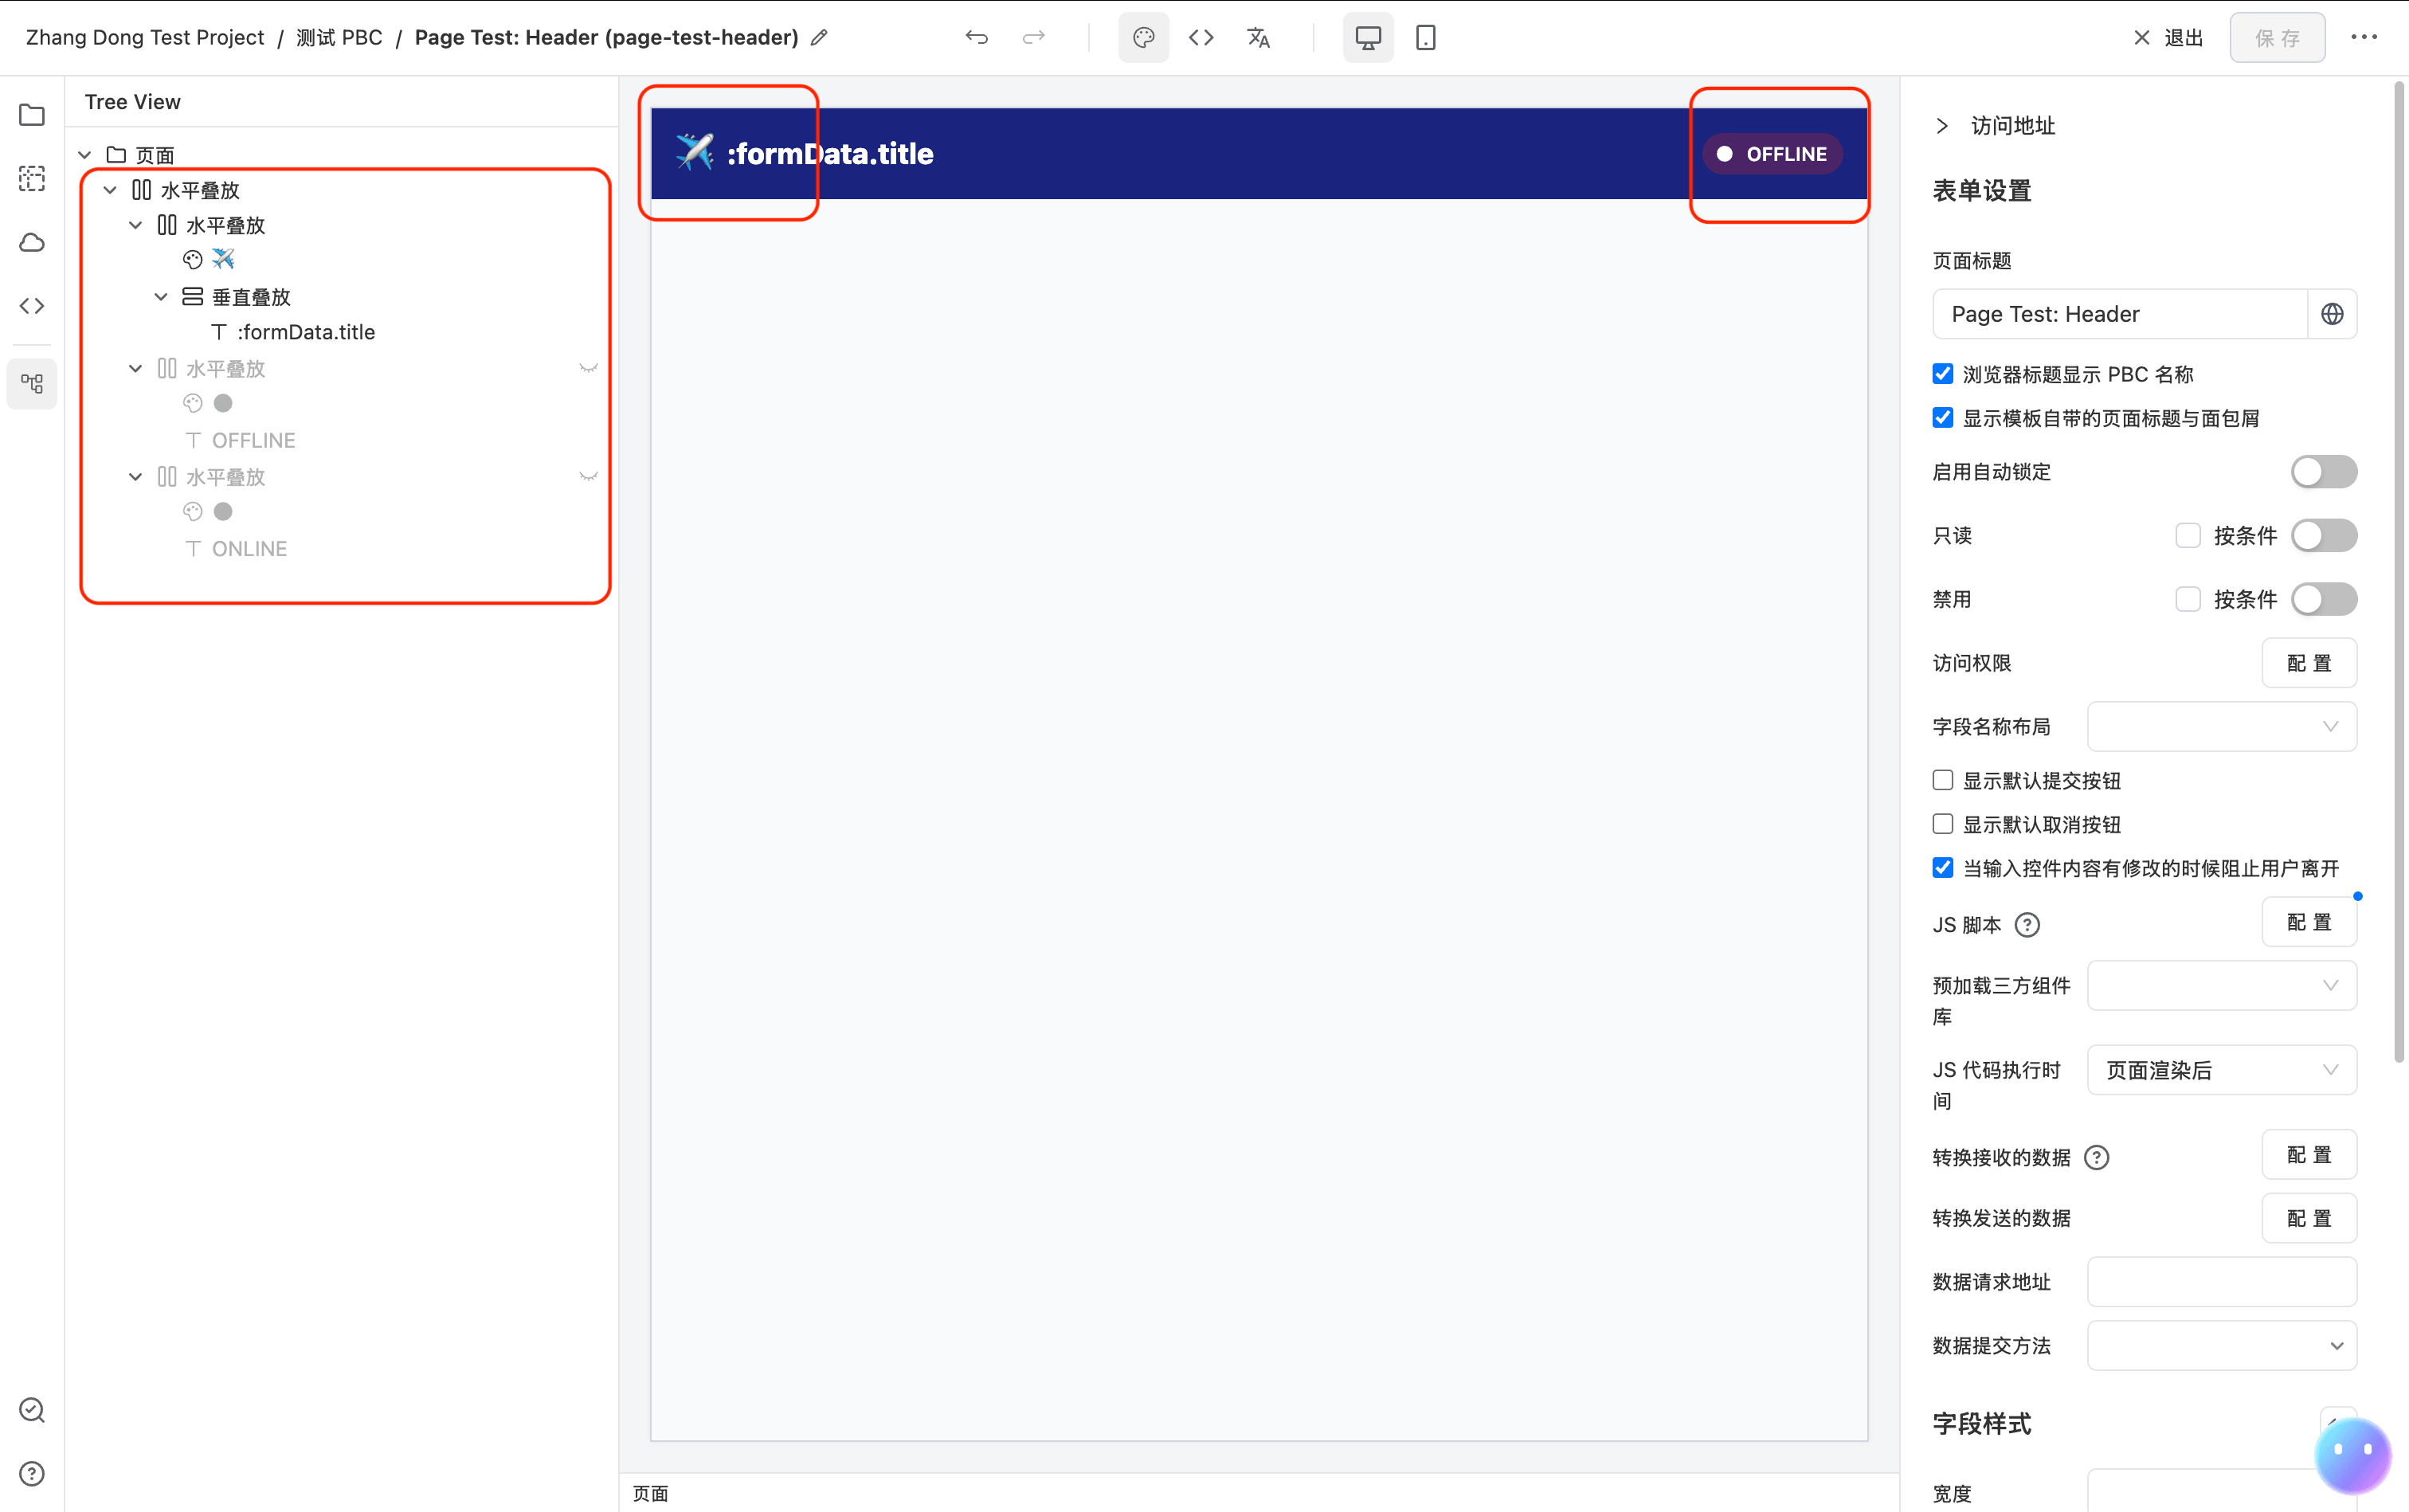Click the 页面标题 input field

[x=2119, y=314]
